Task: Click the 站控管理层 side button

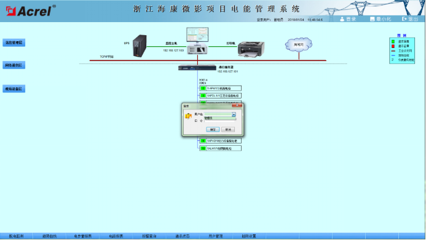Action: tap(14, 42)
